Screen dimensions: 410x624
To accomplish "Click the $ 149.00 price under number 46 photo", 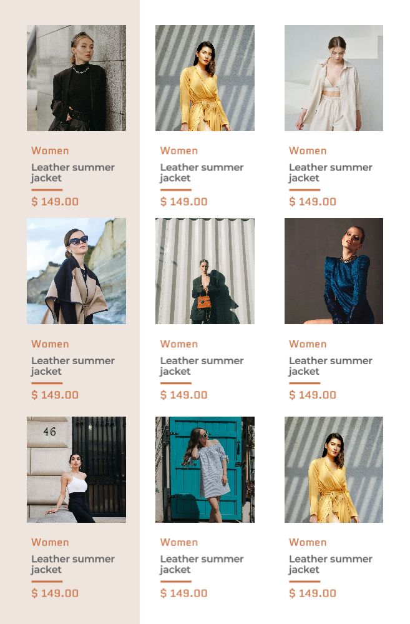I will click(55, 593).
